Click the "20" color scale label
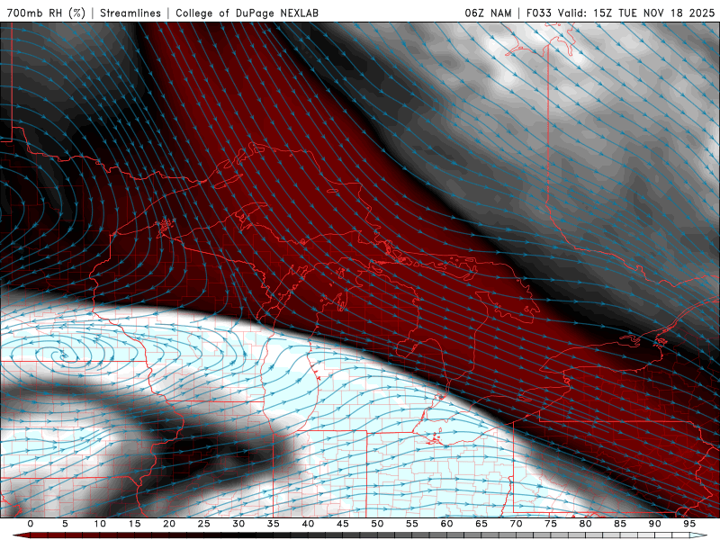Screen dimensions: 720x540 point(169,524)
